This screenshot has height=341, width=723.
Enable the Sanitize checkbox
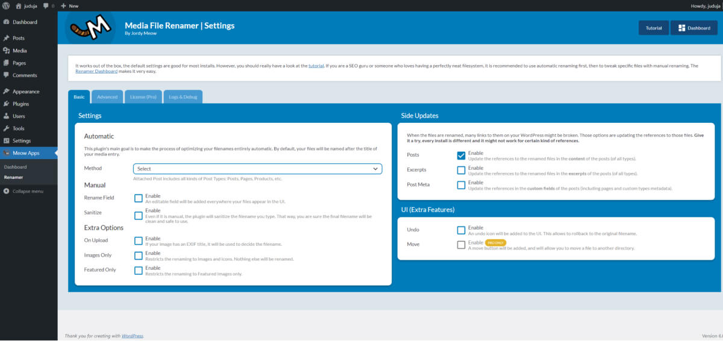point(139,215)
